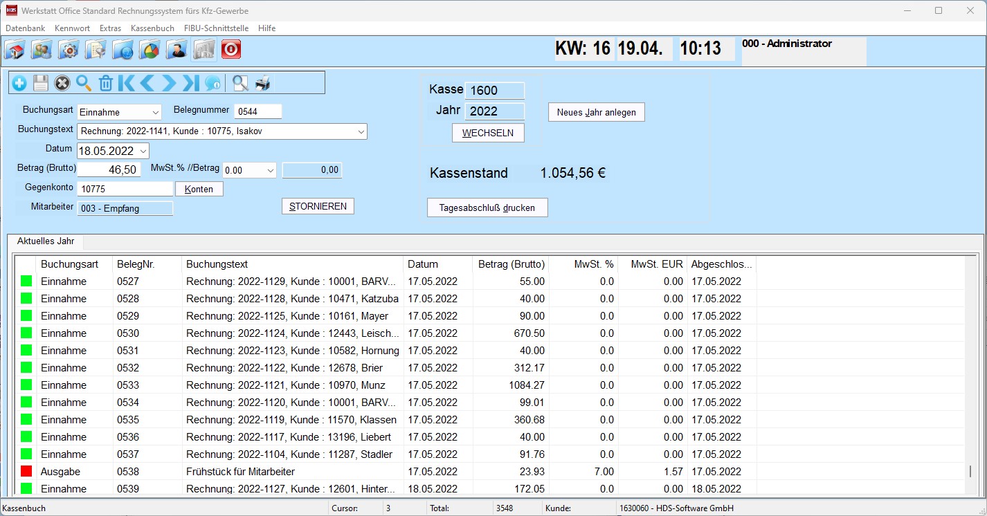The image size is (987, 516).
Task: Open the gear settings folder icon
Action: tap(69, 50)
